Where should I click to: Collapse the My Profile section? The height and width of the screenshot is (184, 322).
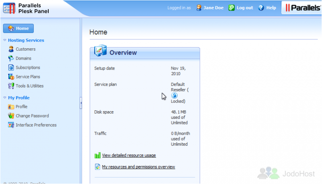(x=5, y=98)
